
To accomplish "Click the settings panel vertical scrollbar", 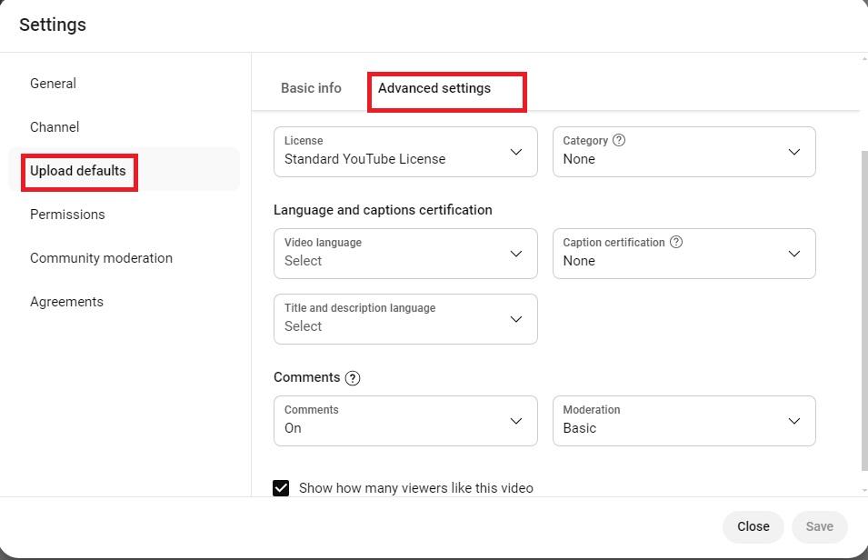I will [x=864, y=310].
